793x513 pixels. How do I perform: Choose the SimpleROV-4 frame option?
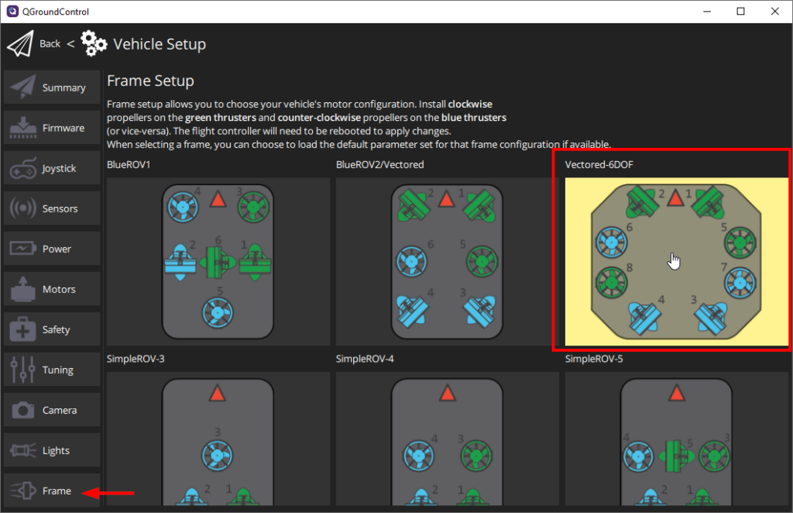click(x=447, y=442)
